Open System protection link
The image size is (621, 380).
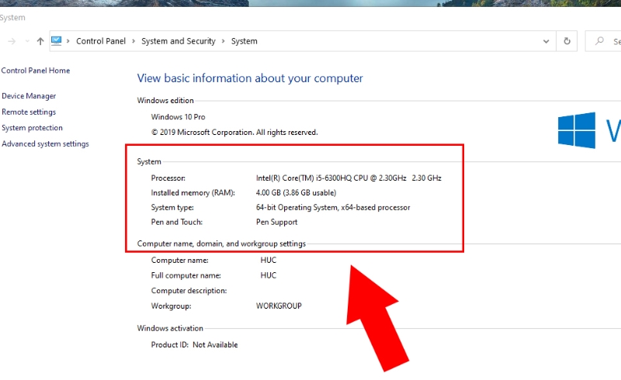pos(32,128)
